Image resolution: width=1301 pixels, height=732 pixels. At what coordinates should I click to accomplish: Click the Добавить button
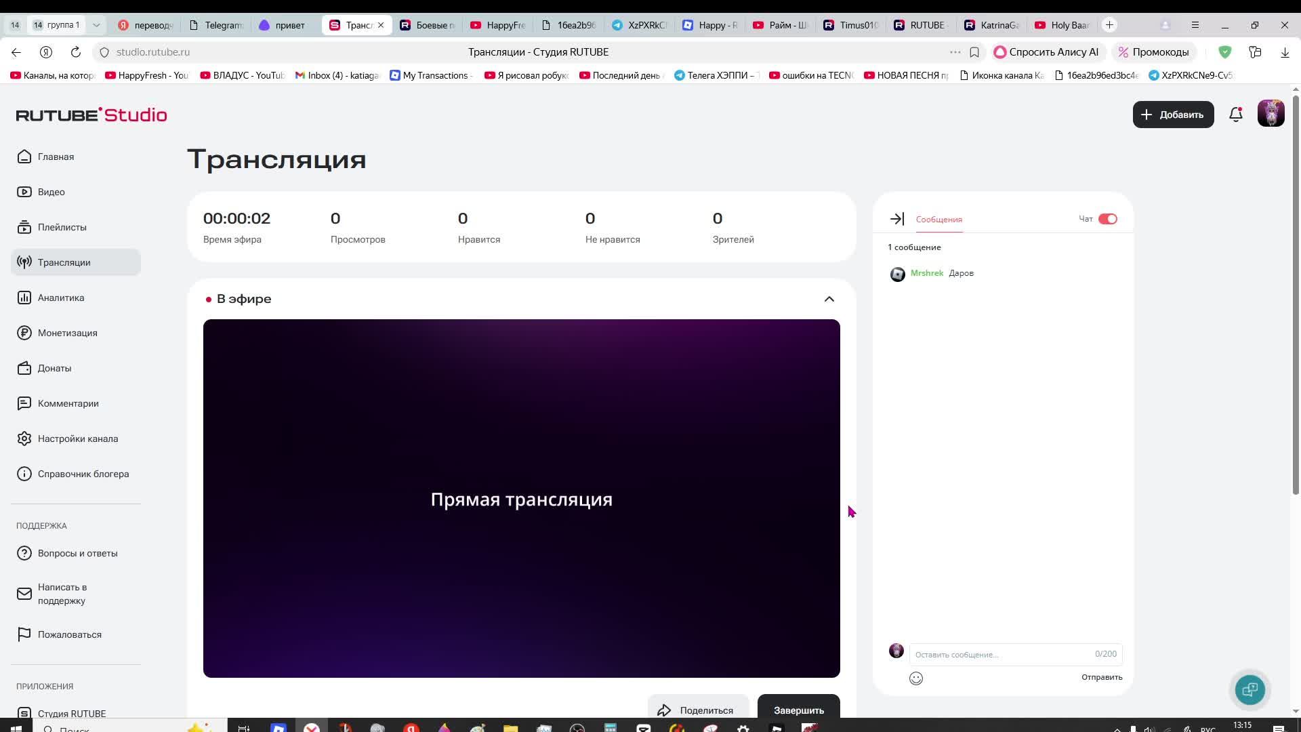1173,115
